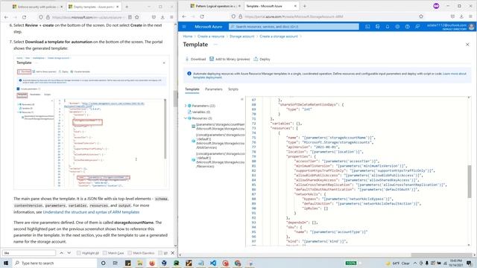Image resolution: width=477 pixels, height=268 pixels.
Task: Open Azure portal settings gear
Action: (x=397, y=27)
